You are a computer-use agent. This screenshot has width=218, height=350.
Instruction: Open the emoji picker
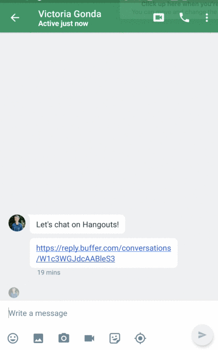click(x=13, y=338)
